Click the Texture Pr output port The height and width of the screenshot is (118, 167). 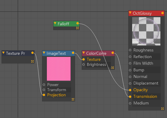(x=32, y=53)
